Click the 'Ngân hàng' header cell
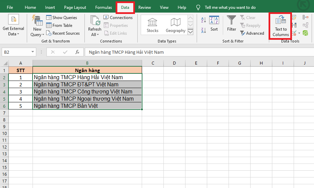This screenshot has height=188, width=314. (87, 70)
